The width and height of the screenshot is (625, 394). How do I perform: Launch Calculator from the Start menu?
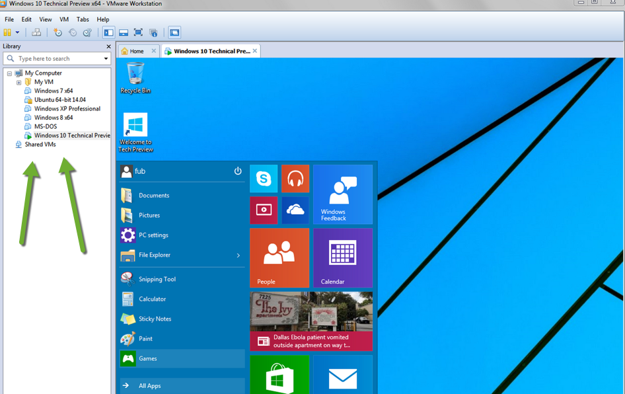(x=182, y=299)
